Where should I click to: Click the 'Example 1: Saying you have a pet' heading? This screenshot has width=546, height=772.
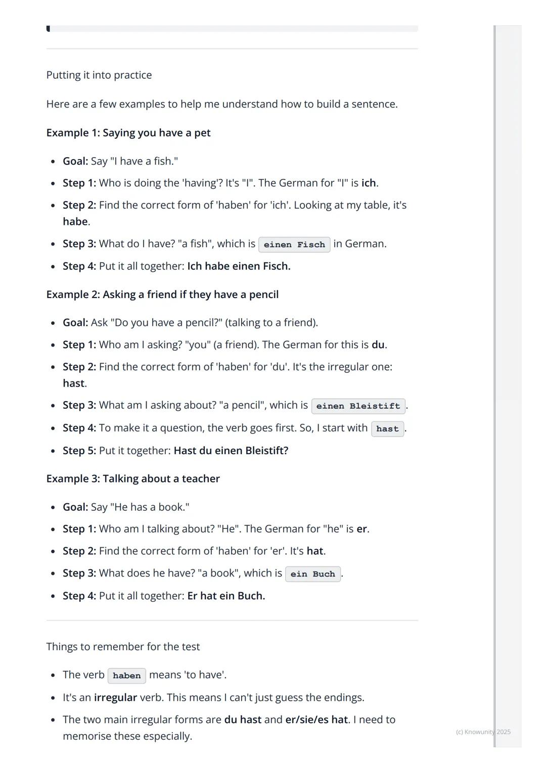point(128,133)
